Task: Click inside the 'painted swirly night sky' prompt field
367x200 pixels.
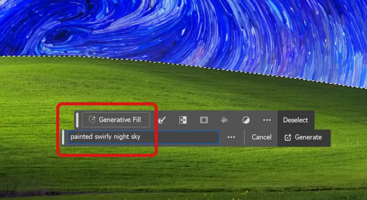Action: [x=143, y=137]
